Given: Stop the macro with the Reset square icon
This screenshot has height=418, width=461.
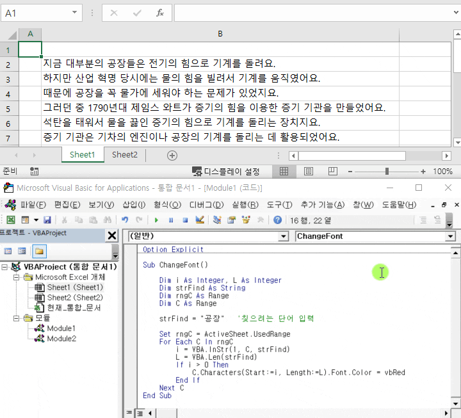Looking at the screenshot, I should coord(185,220).
